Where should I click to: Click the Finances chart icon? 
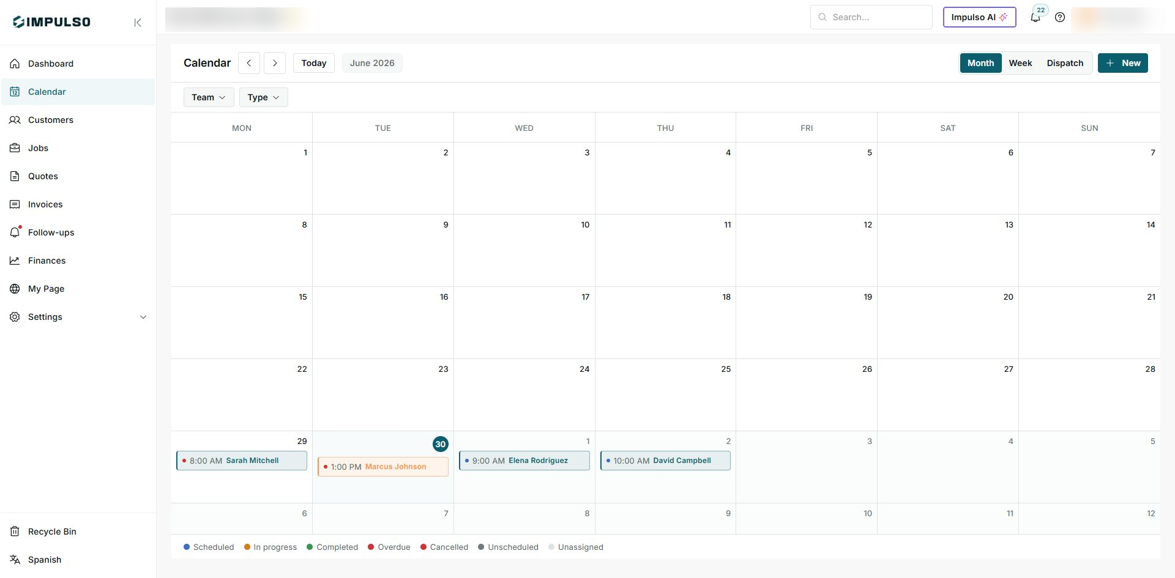(15, 261)
